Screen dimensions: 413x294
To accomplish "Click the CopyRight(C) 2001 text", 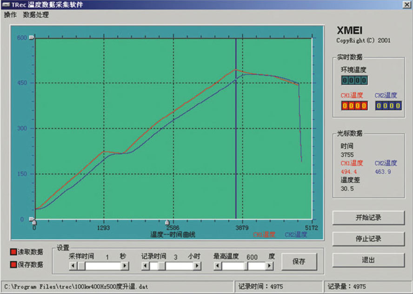I will (x=363, y=40).
